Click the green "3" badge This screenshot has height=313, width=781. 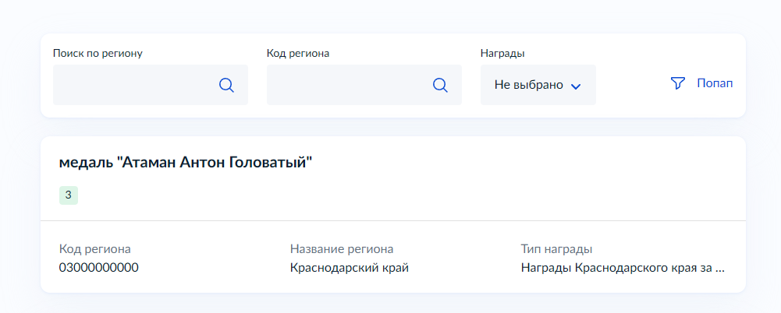coord(69,195)
